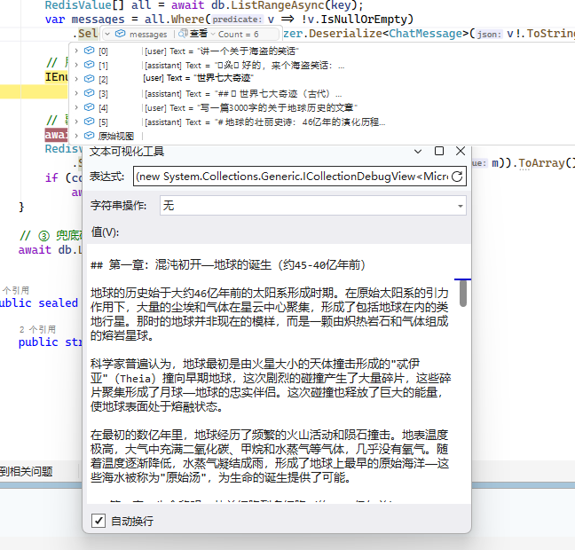Click the 文本可视化工具 window title
The width and height of the screenshot is (575, 550).
127,151
